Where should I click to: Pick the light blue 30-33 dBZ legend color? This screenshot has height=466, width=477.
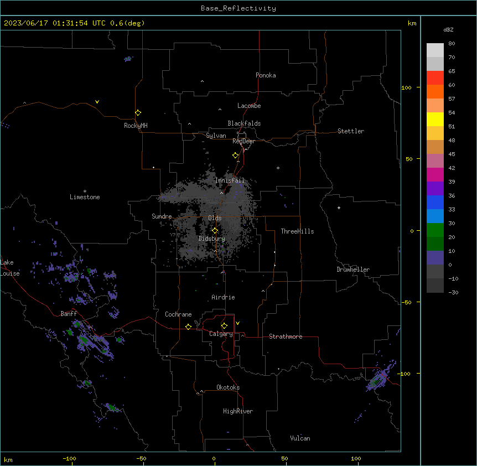tap(435, 216)
